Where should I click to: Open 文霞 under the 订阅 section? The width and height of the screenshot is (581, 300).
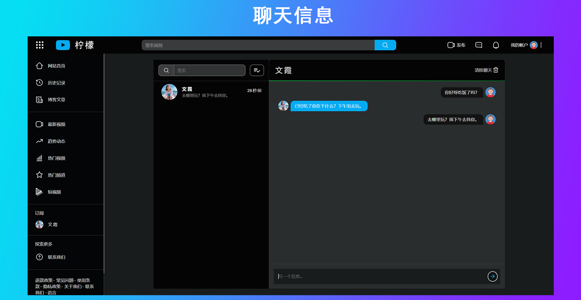(46, 225)
